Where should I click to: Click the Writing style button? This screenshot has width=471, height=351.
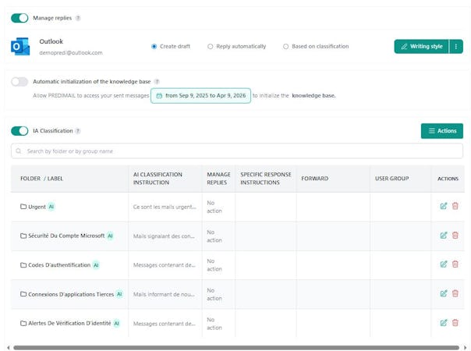click(x=421, y=47)
